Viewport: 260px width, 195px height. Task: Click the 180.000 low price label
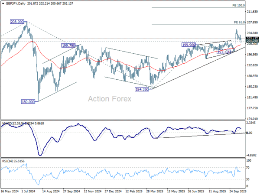pos(28,101)
